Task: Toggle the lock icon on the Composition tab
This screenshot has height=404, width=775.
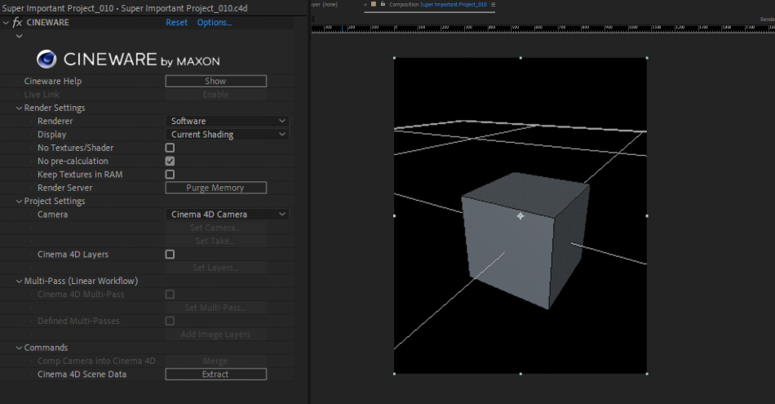Action: coord(383,4)
